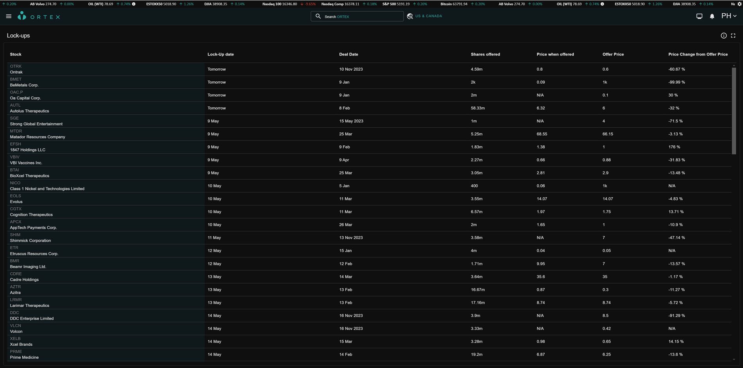This screenshot has height=368, width=743.
Task: Select the US & CANADA region selector
Action: 429,16
